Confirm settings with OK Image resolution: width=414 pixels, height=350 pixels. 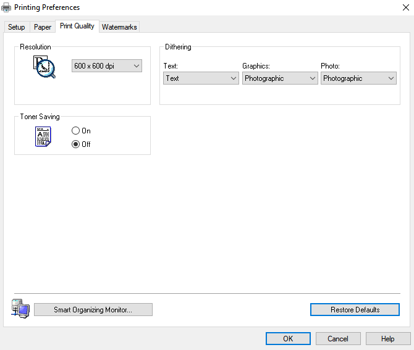click(288, 339)
